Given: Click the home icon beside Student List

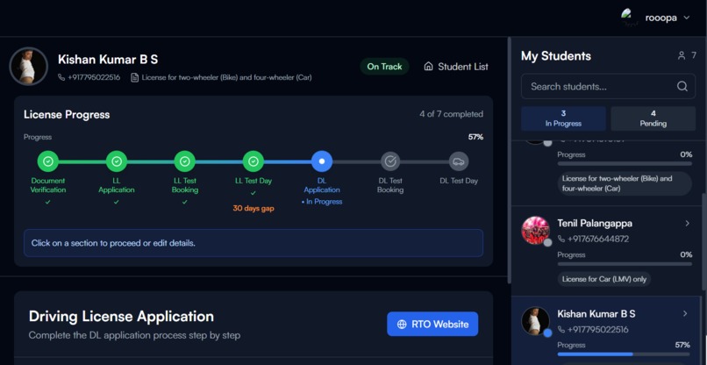Looking at the screenshot, I should (x=428, y=67).
